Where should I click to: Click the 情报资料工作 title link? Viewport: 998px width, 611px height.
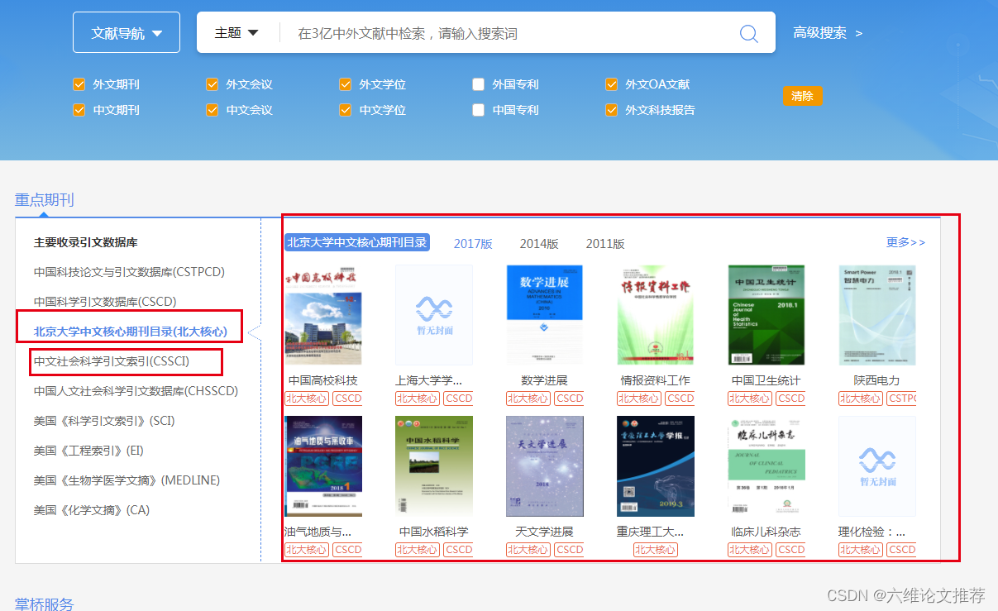tap(656, 380)
